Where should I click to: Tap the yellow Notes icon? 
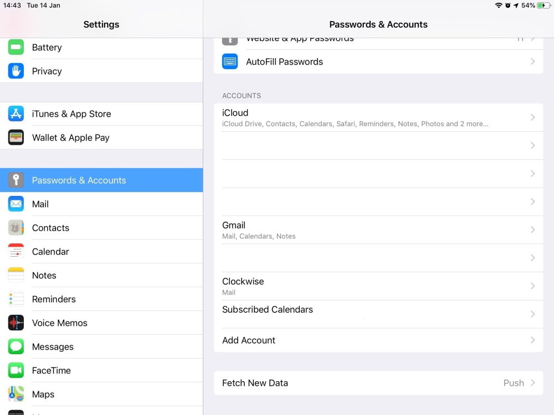(x=16, y=275)
